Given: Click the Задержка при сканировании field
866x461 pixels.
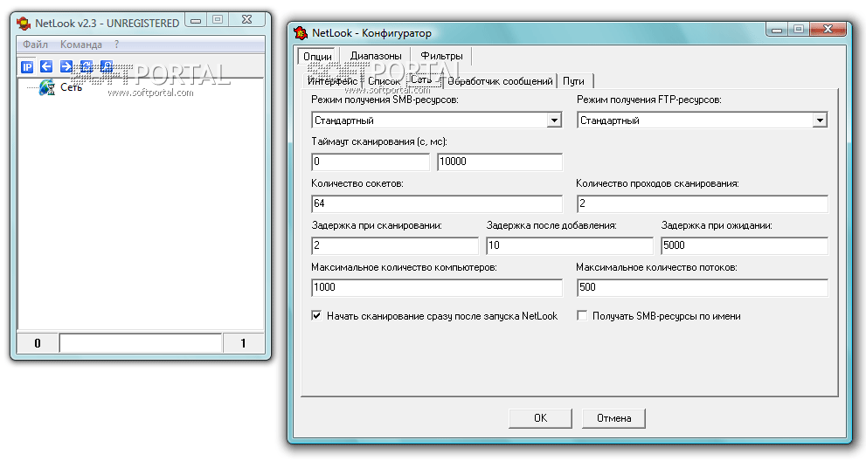Looking at the screenshot, I should 395,245.
